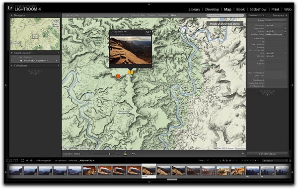This screenshot has height=189, width=298.
Task: Show previous photo in map popup
Action: click(x=111, y=49)
